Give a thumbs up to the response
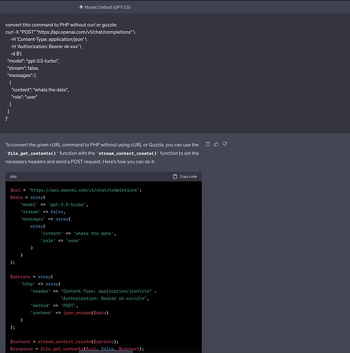Screen dimensions: 350x353 pos(216,144)
